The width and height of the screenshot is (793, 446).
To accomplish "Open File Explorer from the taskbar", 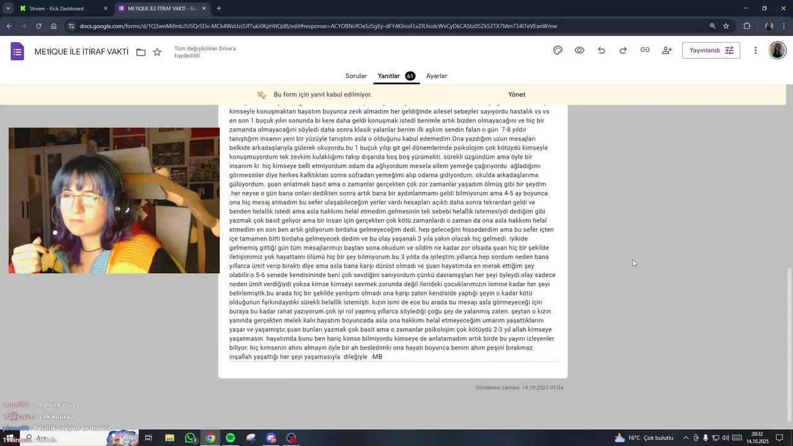I will [169, 438].
